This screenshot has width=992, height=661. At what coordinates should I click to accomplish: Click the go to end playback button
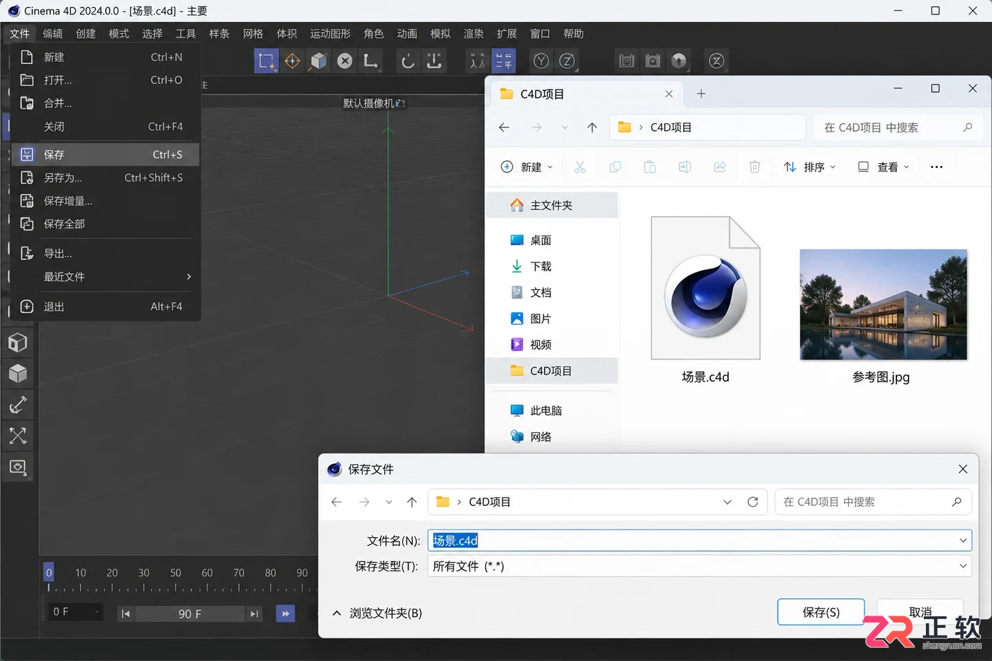(254, 613)
